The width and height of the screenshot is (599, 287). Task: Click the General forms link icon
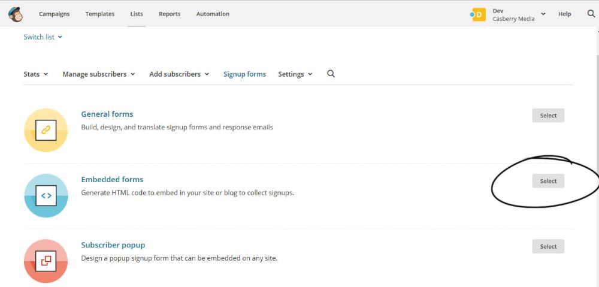(46, 130)
